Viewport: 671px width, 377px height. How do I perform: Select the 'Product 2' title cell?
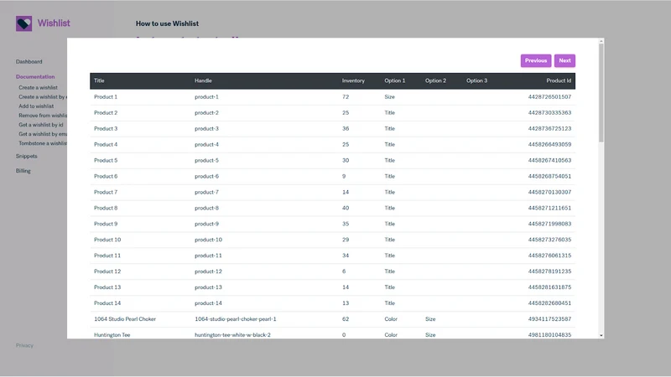tap(106, 113)
